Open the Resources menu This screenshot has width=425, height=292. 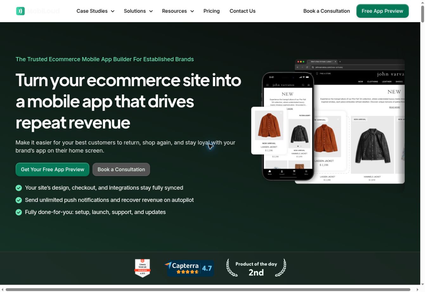click(178, 11)
